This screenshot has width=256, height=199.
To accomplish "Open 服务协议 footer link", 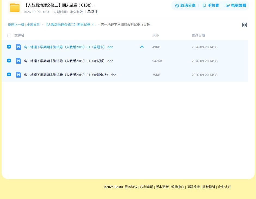I will (x=131, y=187).
